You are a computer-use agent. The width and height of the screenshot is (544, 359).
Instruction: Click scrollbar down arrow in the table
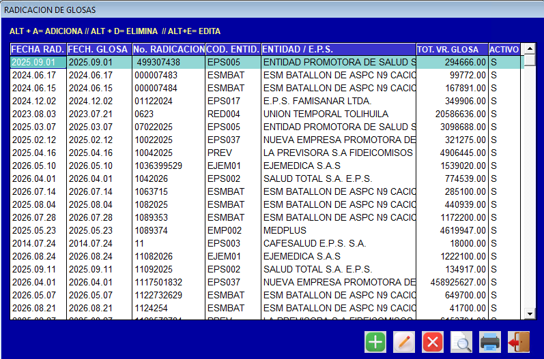[530, 314]
